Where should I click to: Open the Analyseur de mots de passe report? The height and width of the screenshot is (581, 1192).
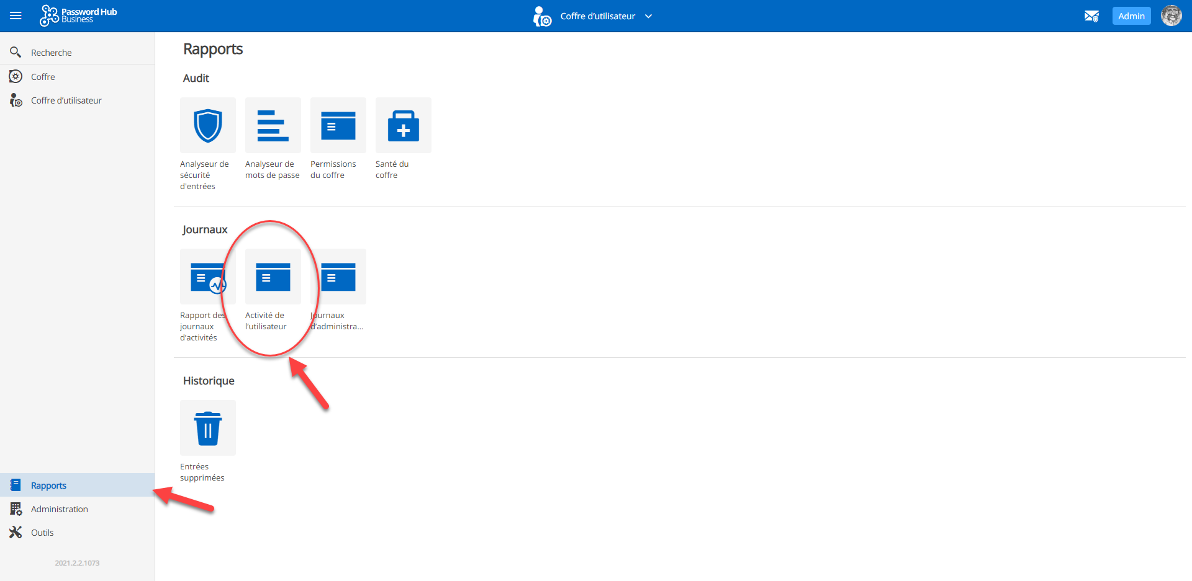coord(273,125)
